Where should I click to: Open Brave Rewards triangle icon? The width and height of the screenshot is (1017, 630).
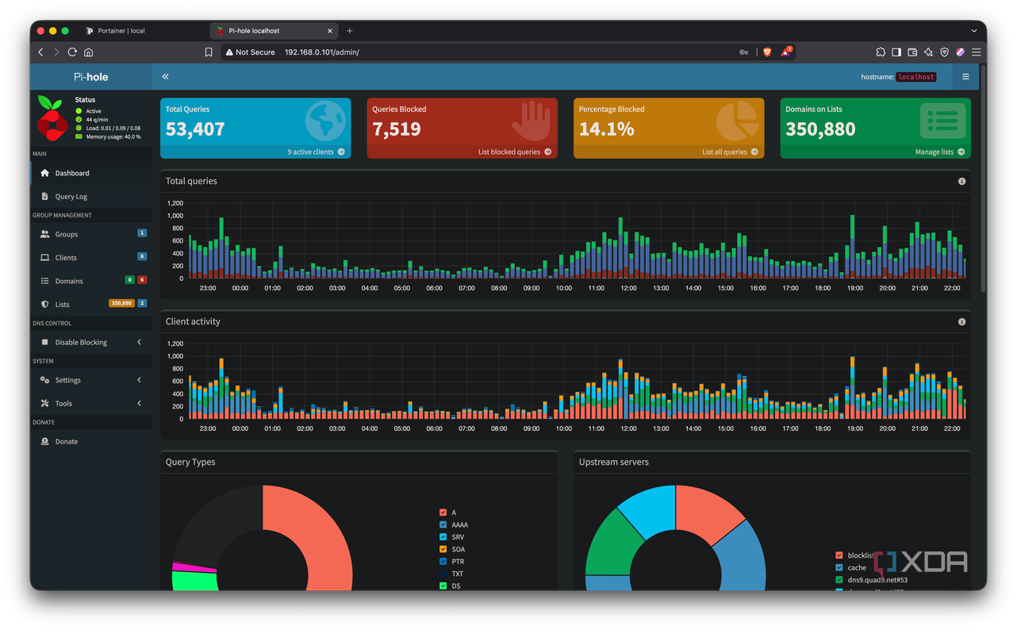point(785,52)
